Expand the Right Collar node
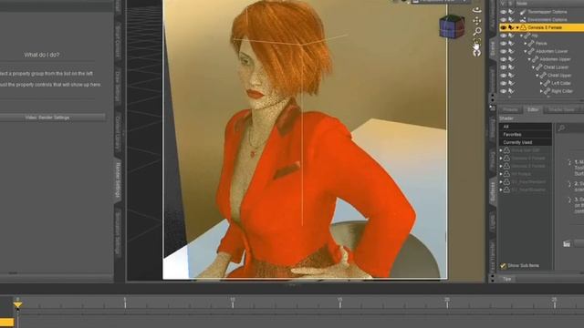Screen dimensions: 584x328 (541, 91)
